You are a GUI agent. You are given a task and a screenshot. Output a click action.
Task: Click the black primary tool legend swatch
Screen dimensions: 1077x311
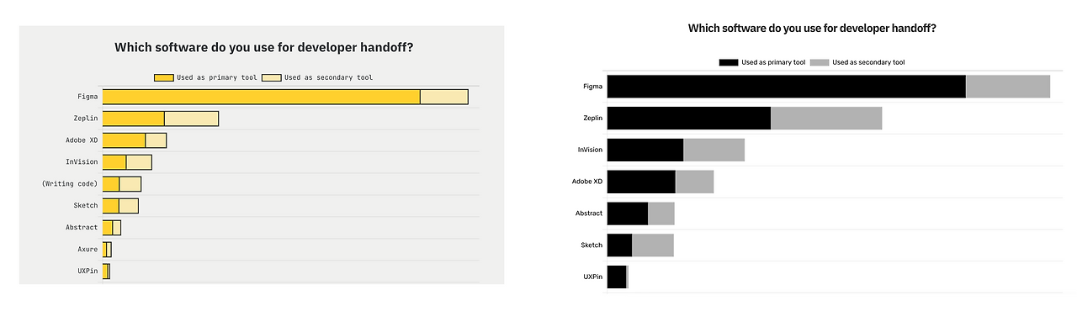[729, 62]
